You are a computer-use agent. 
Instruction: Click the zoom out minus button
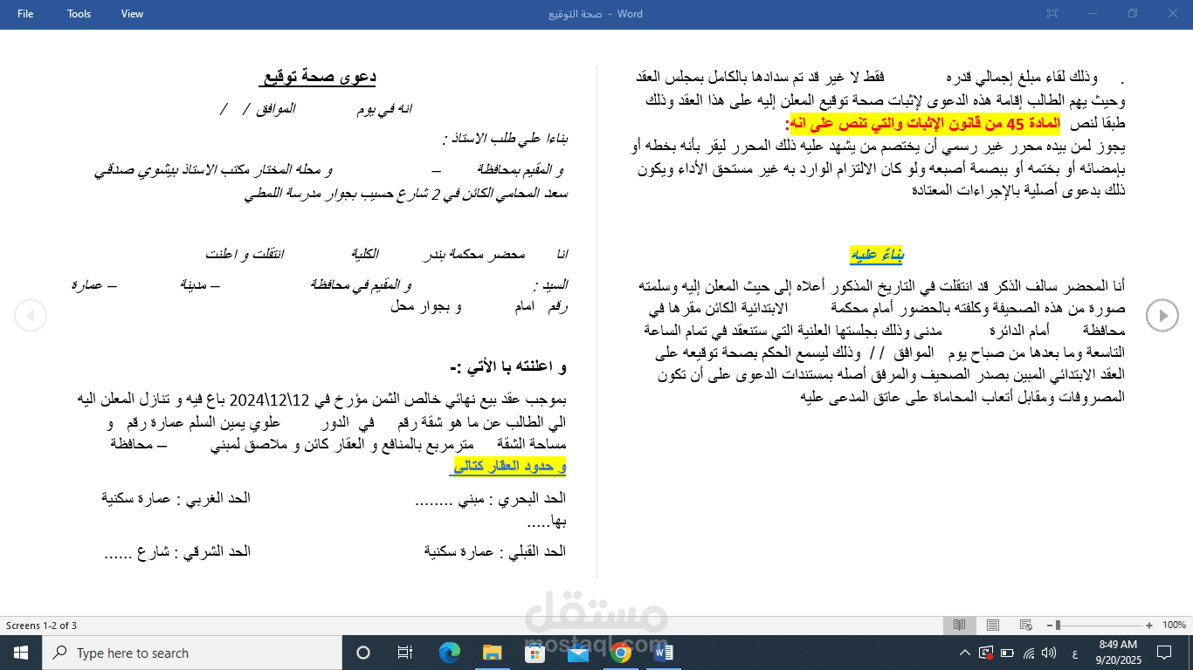(1048, 626)
